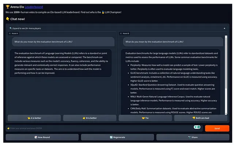Click the 'SQuAD' bullet in Model B

[x=172, y=89]
